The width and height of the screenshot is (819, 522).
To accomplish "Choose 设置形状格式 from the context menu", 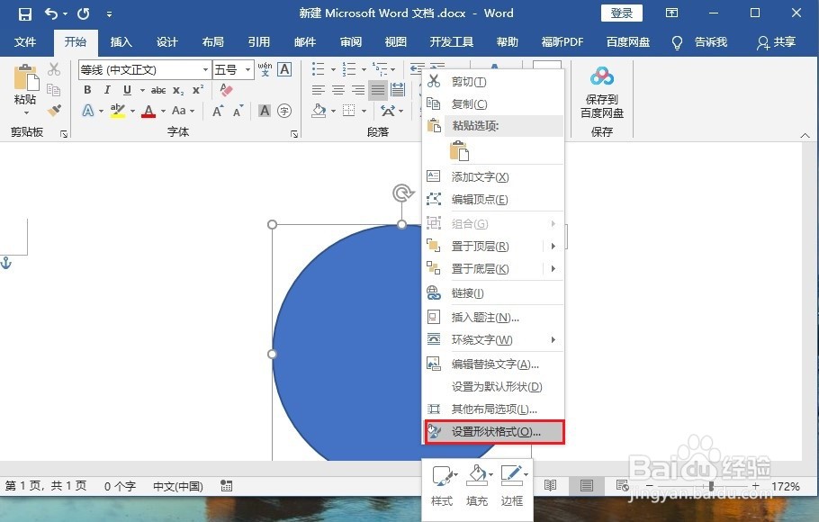I will [x=493, y=432].
